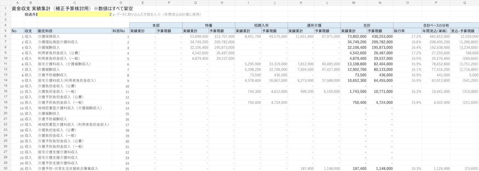Click the 執行率 column heading
This screenshot has height=171, width=479.
(x=408, y=31)
